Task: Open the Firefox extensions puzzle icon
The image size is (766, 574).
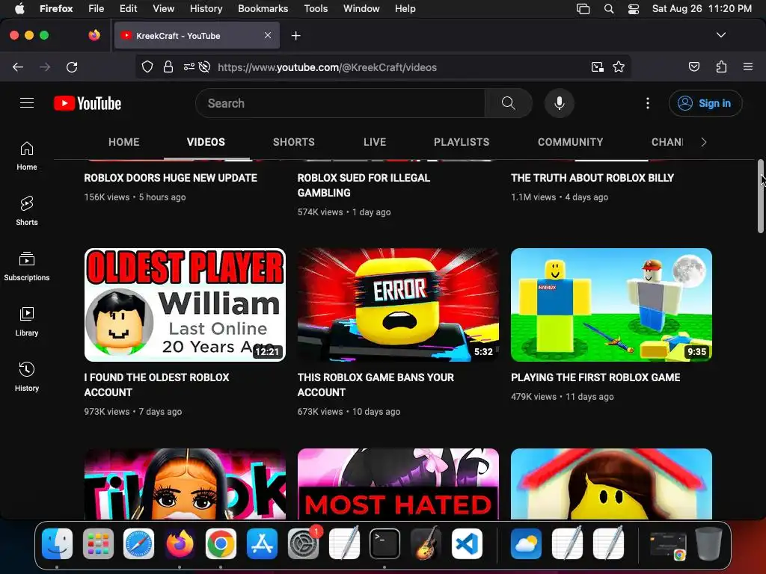Action: tap(721, 67)
